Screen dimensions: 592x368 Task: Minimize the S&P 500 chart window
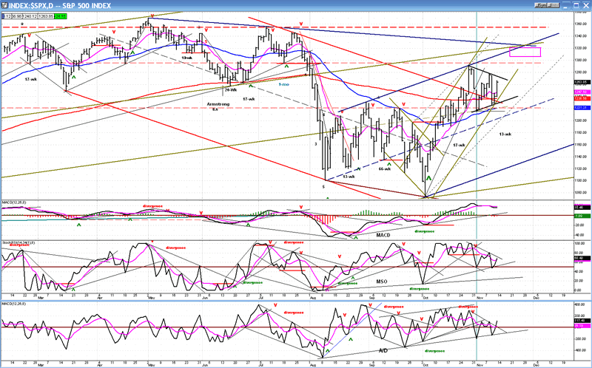tap(565, 5)
